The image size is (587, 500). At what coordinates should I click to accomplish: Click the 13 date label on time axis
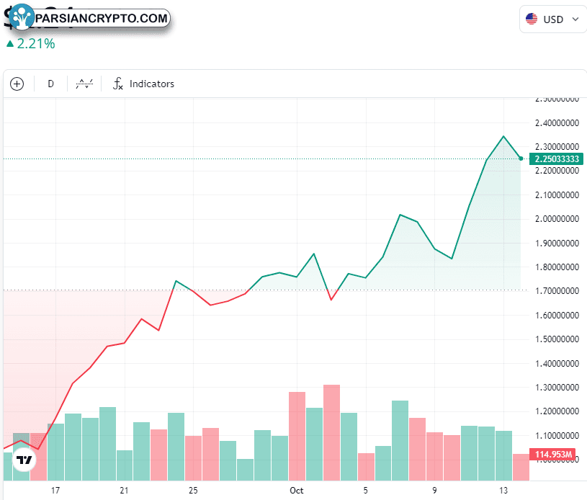tap(503, 490)
